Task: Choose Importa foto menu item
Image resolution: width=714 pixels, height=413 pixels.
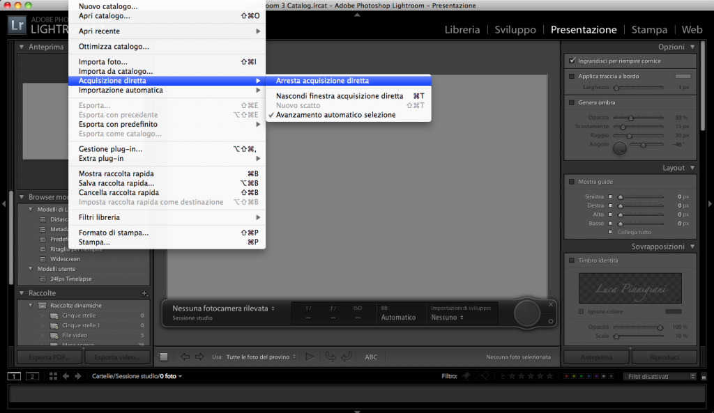Action: coord(167,62)
